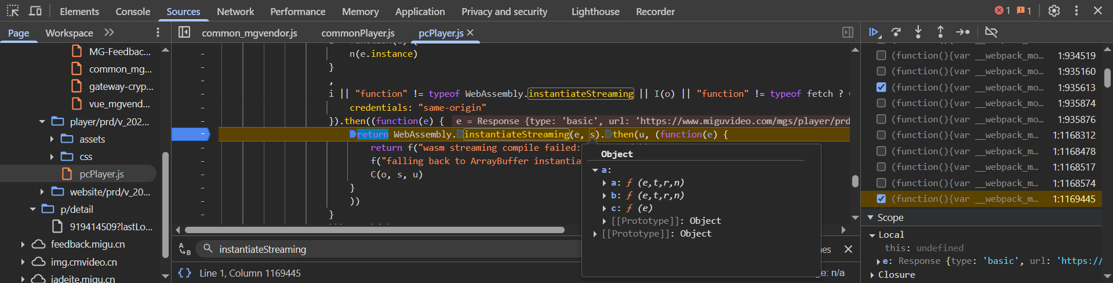Toggle the device toolbar icon
Viewport: 1113px width, 283px height.
35,11
